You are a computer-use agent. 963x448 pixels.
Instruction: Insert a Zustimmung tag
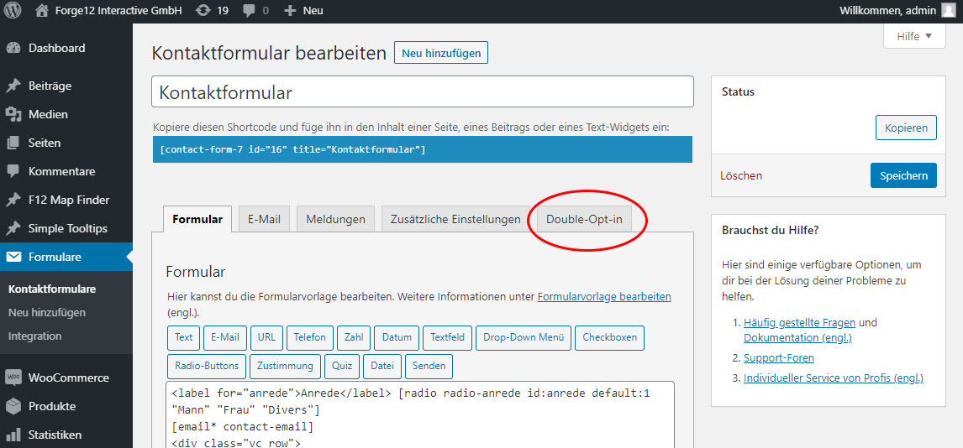click(285, 367)
